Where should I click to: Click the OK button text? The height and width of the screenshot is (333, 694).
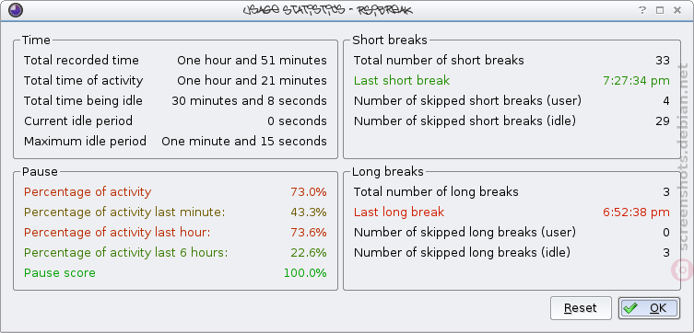click(658, 308)
